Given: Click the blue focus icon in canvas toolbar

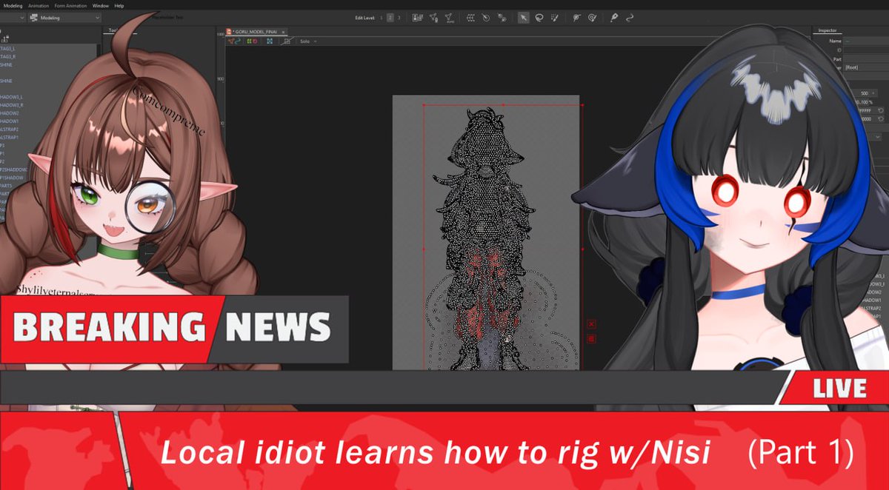Looking at the screenshot, I should (270, 41).
